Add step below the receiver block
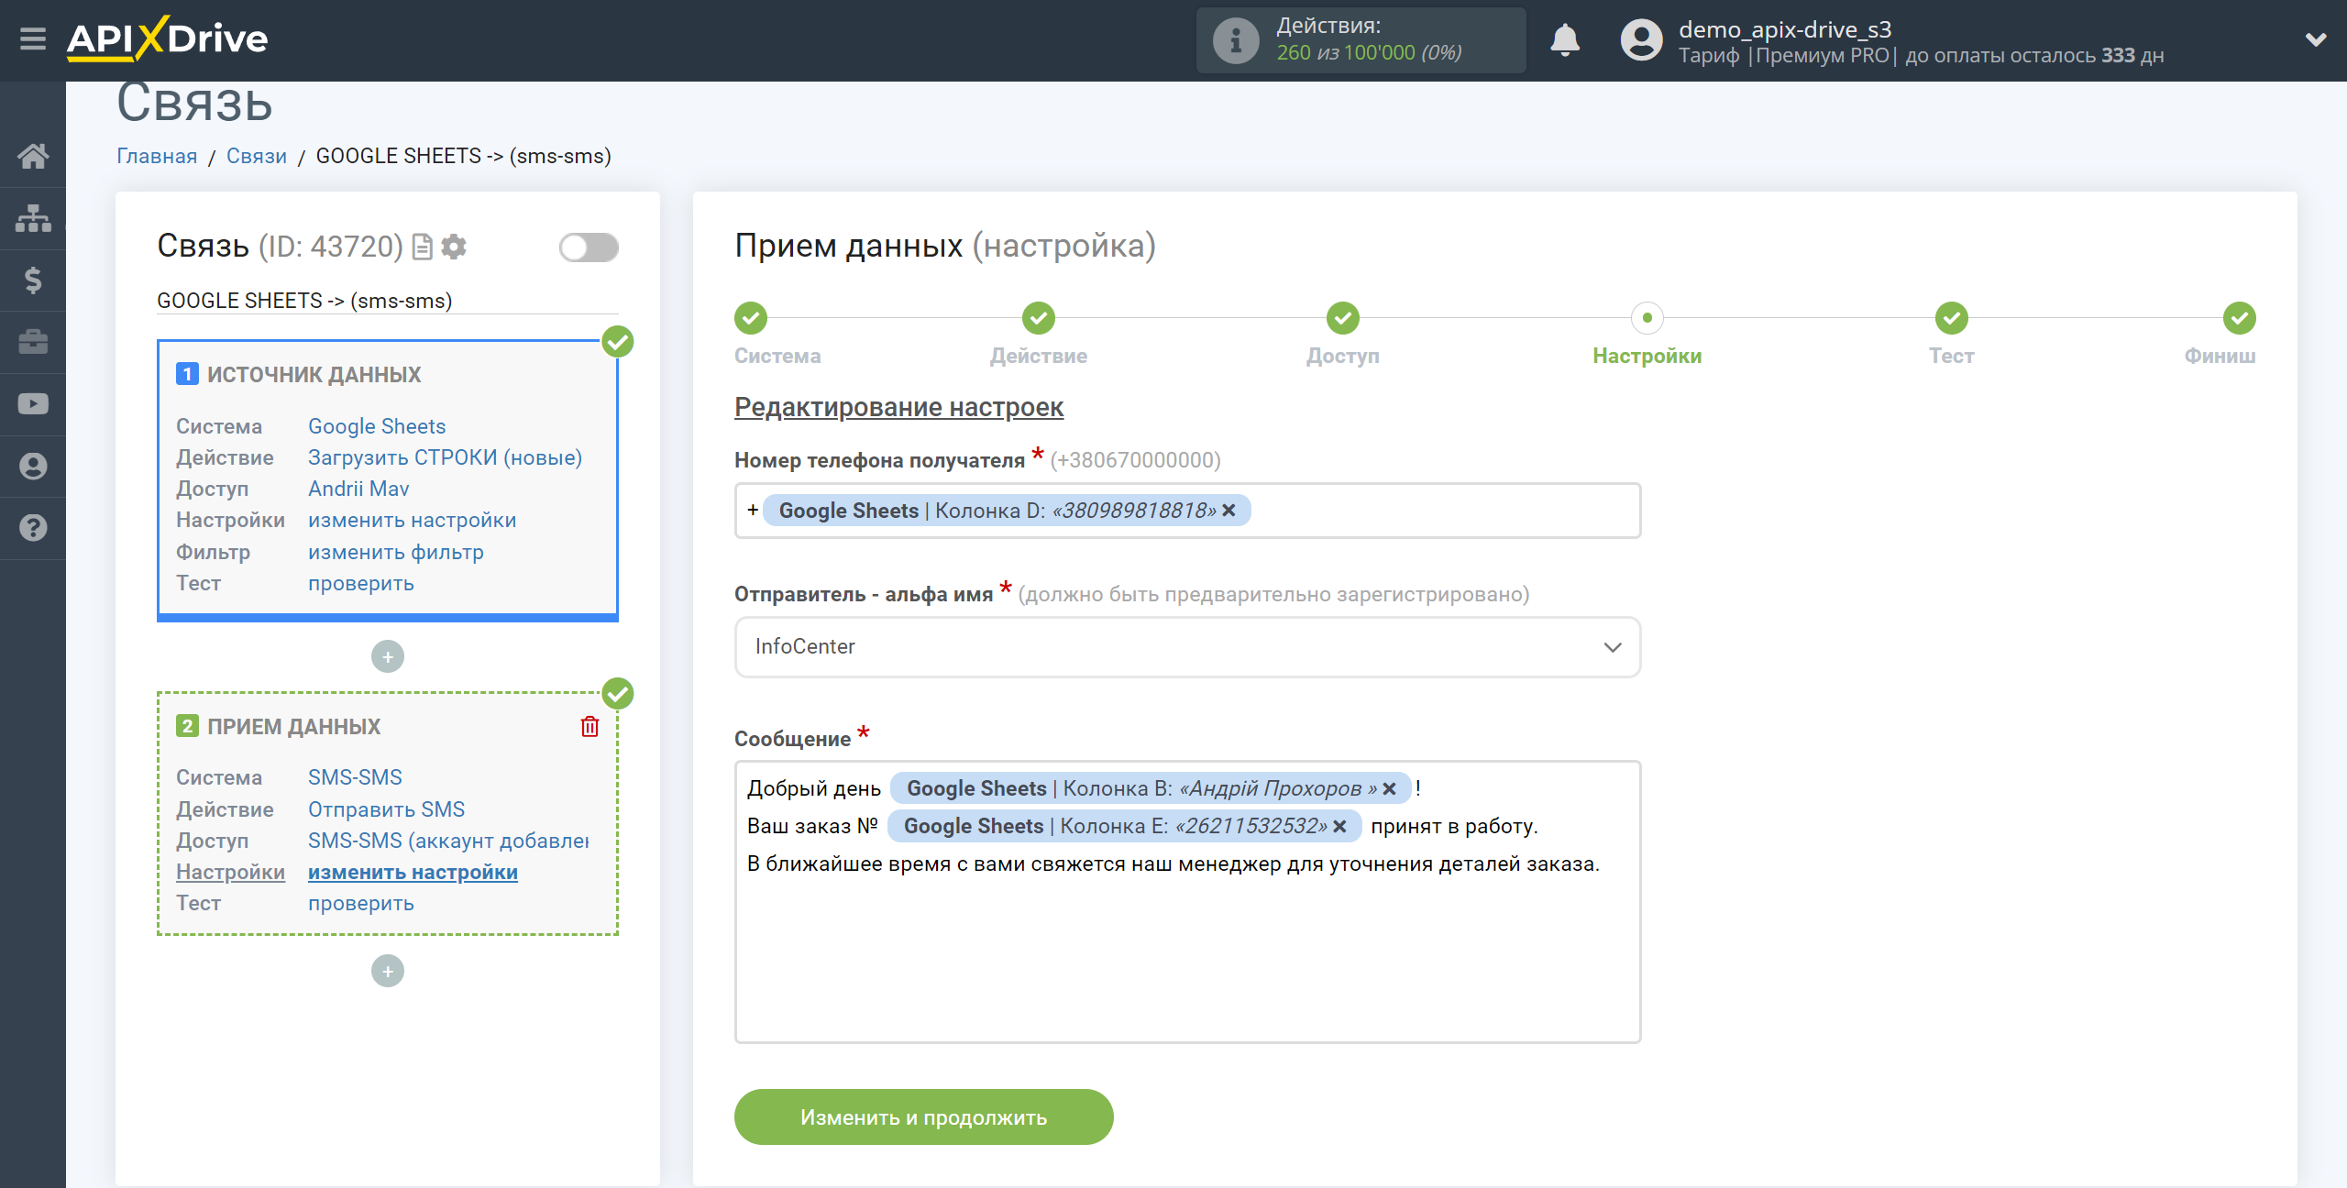Image resolution: width=2347 pixels, height=1188 pixels. click(x=388, y=972)
